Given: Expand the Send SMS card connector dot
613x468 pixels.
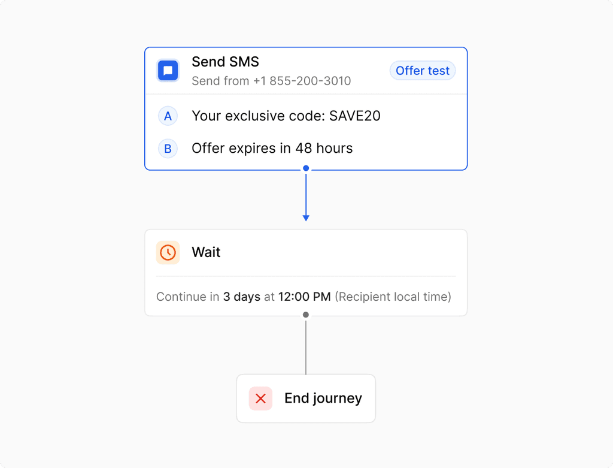Looking at the screenshot, I should (306, 168).
